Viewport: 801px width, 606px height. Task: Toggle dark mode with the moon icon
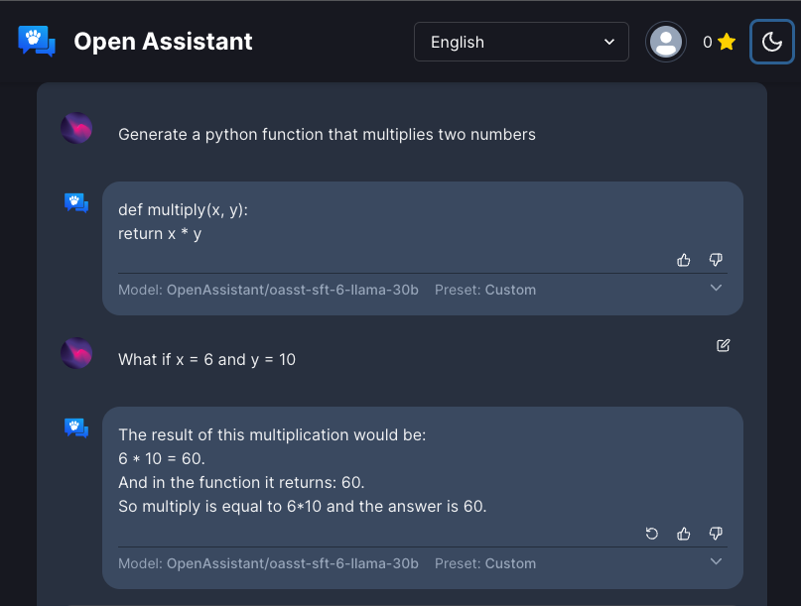tap(772, 41)
